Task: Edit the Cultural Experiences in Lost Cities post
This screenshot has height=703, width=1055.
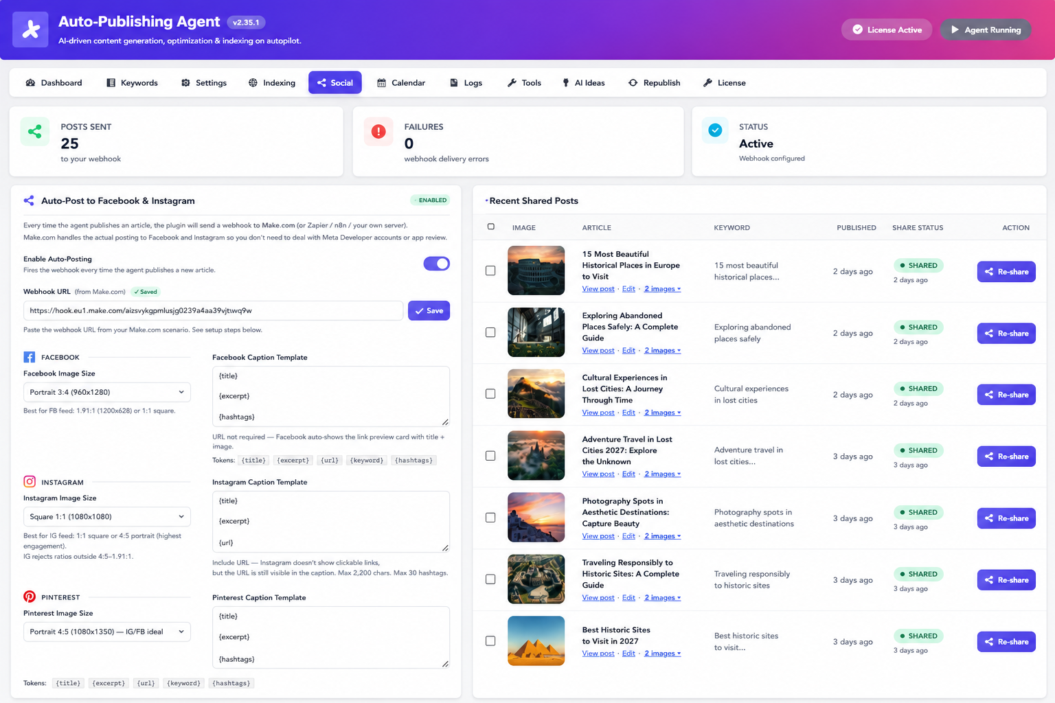Action: pyautogui.click(x=628, y=413)
